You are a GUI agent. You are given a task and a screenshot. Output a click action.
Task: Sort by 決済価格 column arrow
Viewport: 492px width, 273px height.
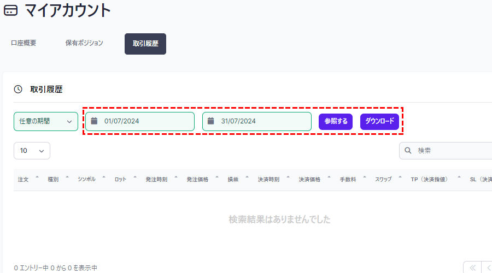(329, 177)
